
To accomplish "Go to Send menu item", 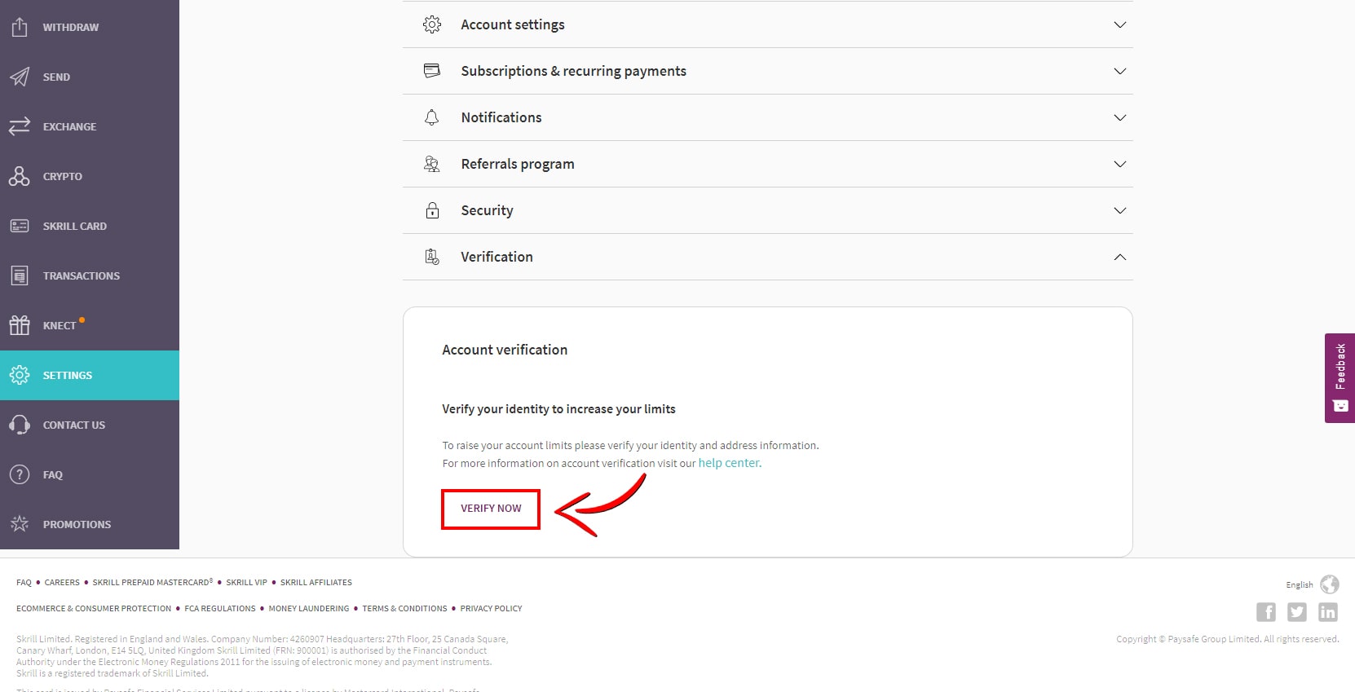I will click(90, 77).
